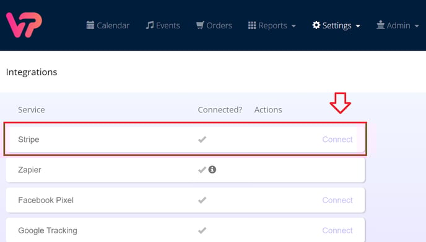The image size is (426, 242).
Task: Click Connect link for Facebook Pixel
Action: tap(337, 200)
